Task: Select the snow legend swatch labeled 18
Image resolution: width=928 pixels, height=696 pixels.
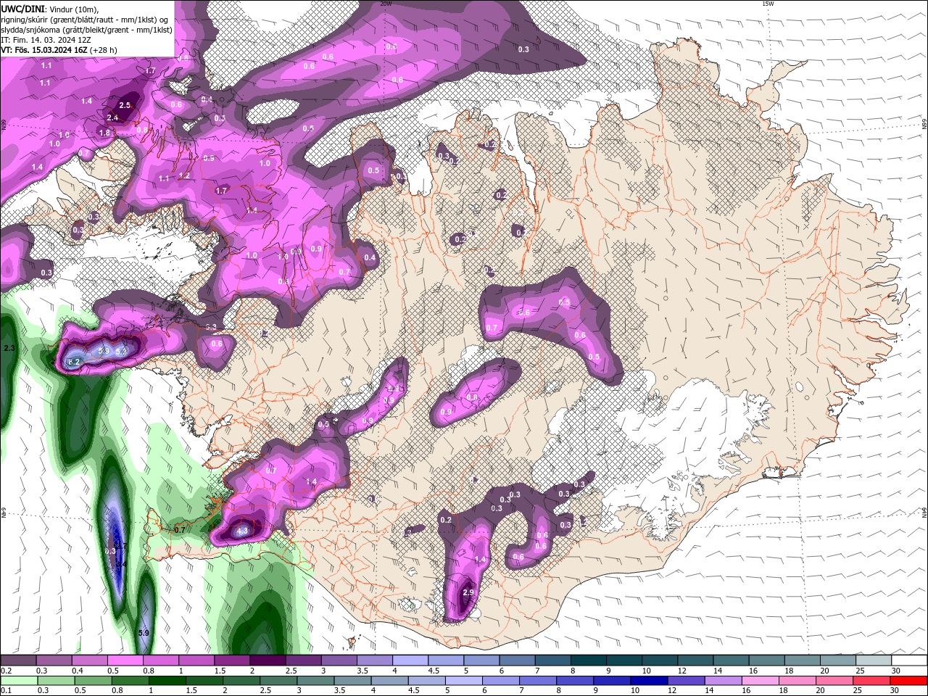Action: tap(802, 660)
